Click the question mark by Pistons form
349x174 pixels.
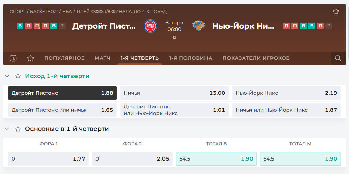coord(62,26)
